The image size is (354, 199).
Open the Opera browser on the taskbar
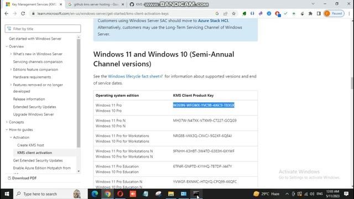click(x=120, y=194)
